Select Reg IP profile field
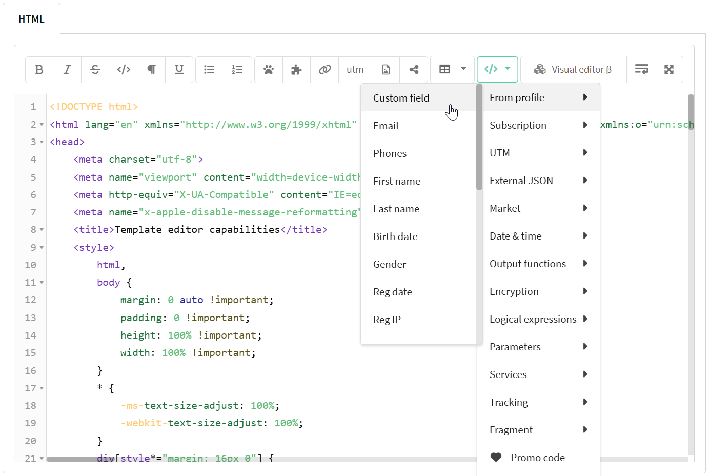 tap(418, 320)
